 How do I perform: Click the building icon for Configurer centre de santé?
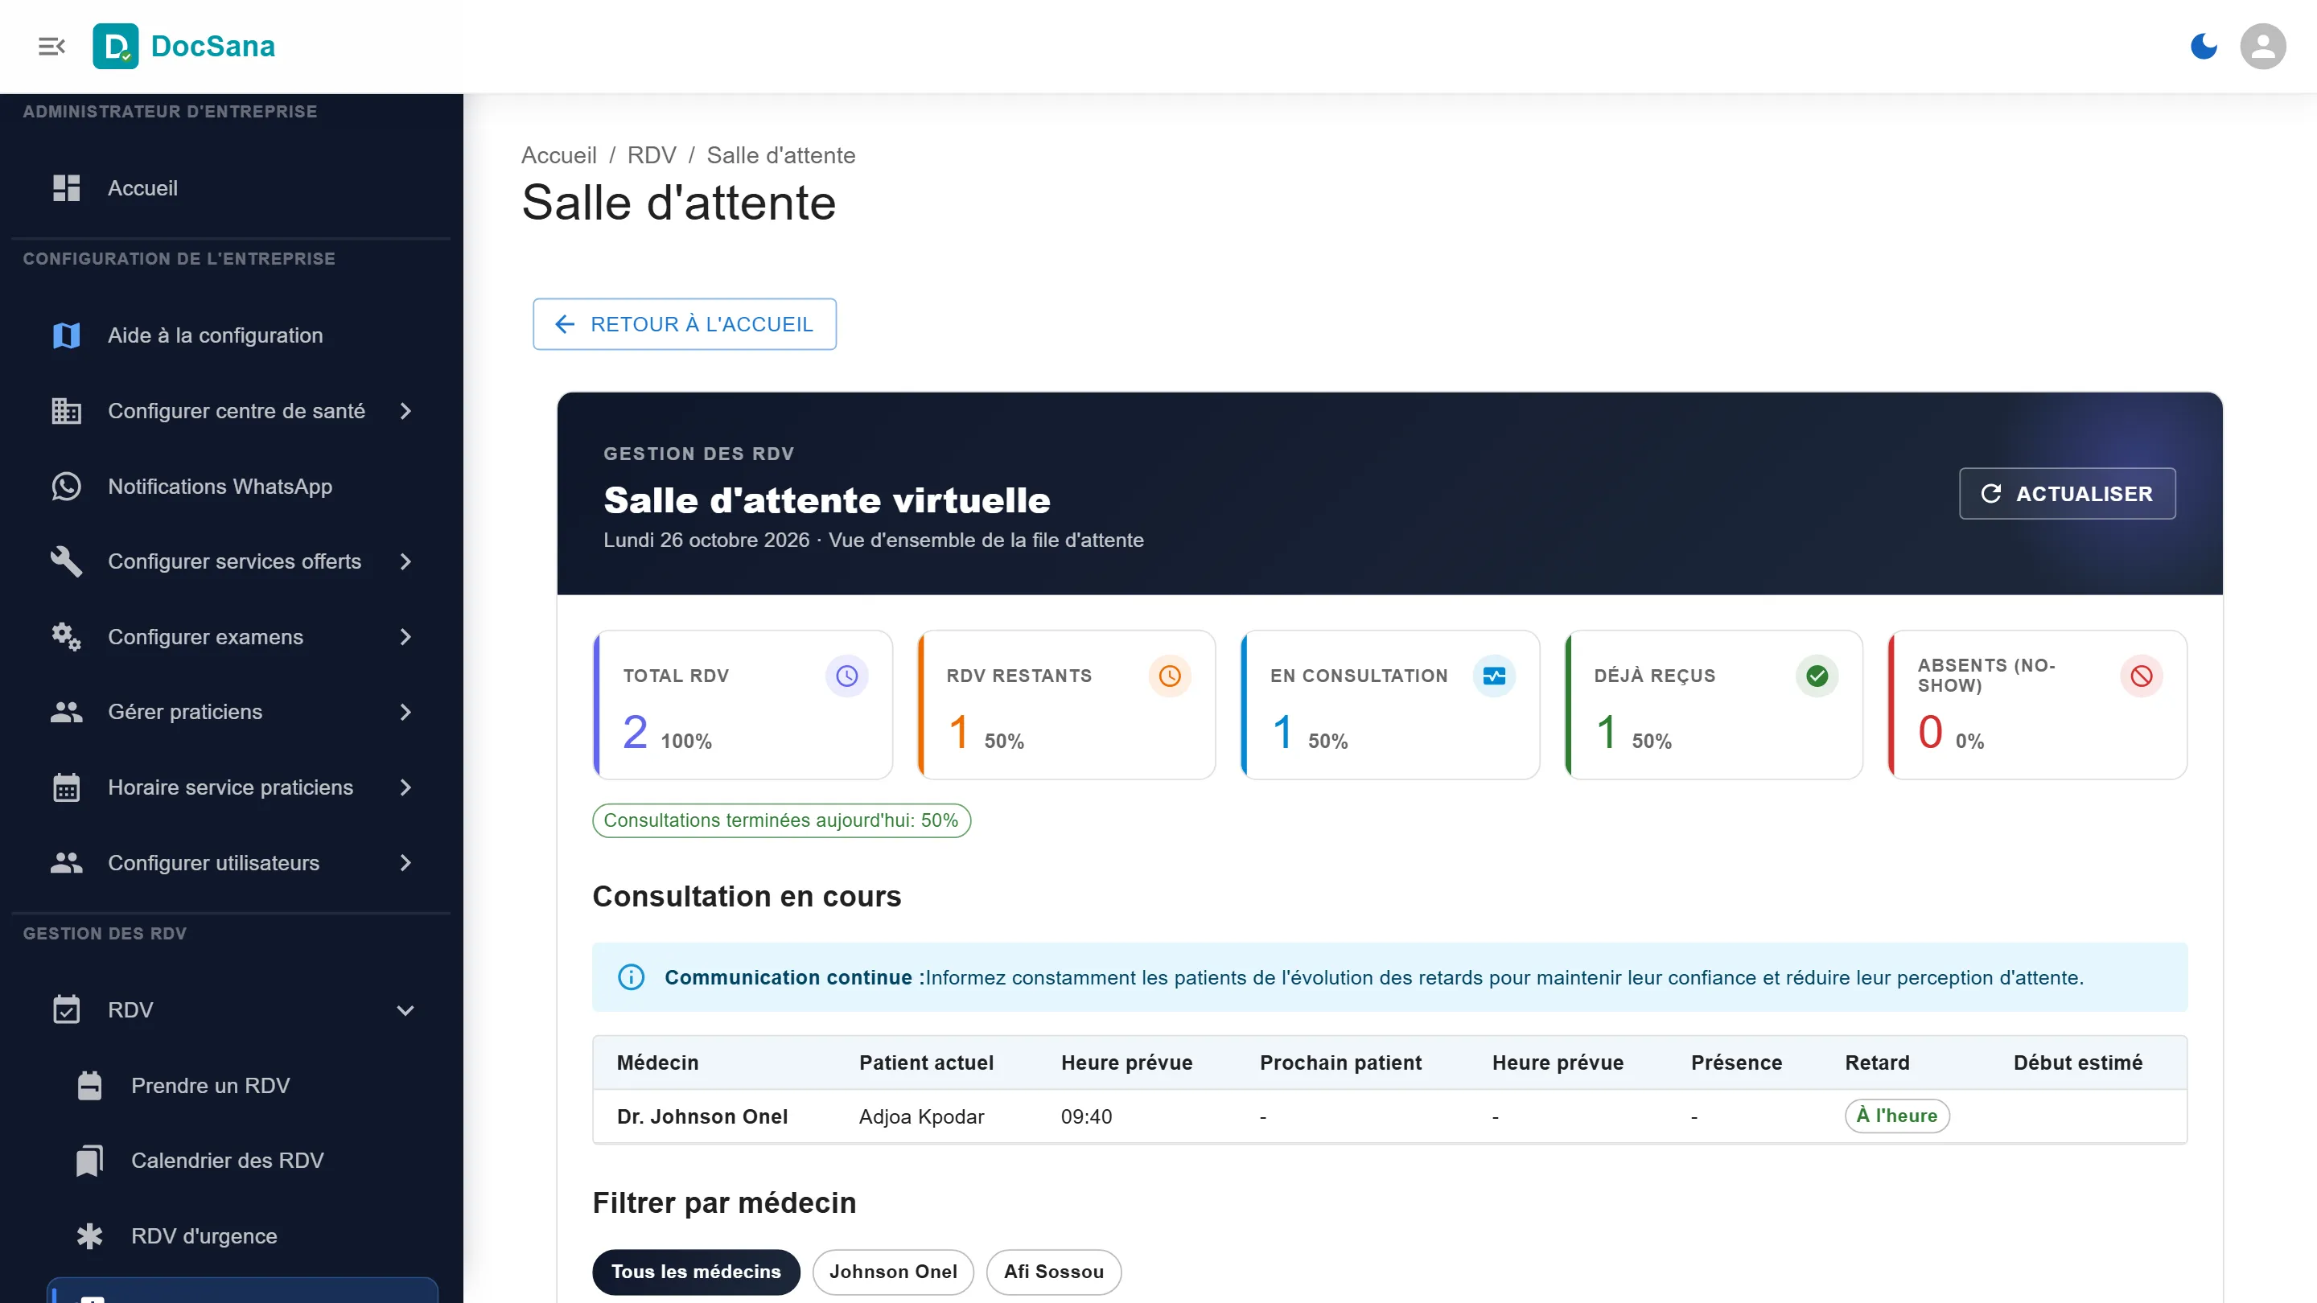67,411
